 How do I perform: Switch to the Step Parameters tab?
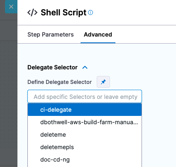tap(51, 34)
